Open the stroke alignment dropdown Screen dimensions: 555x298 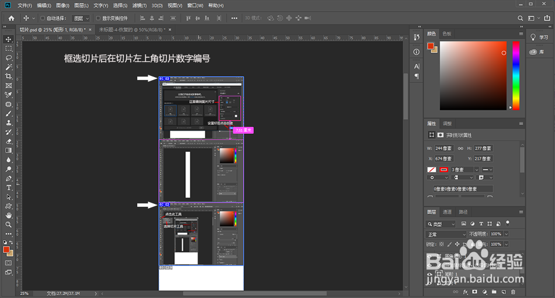tap(438, 178)
